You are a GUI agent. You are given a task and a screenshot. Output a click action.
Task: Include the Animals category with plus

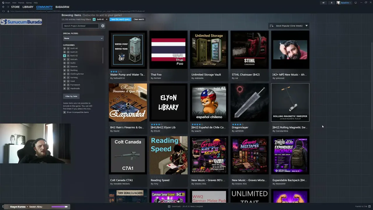click(64, 59)
